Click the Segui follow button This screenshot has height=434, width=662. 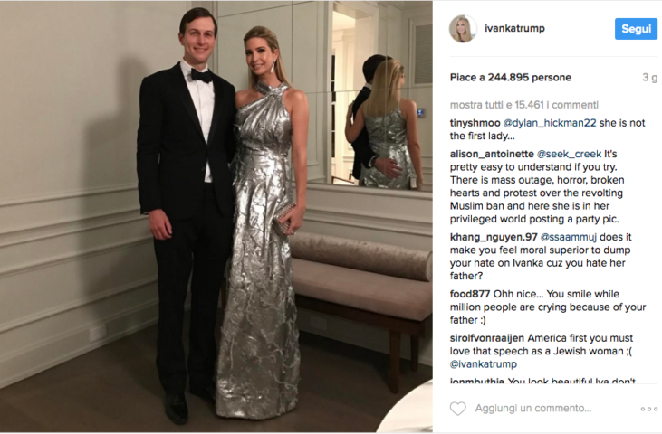pos(636,29)
